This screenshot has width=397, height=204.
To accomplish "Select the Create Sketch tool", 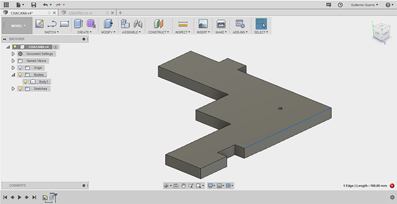I will pos(39,24).
